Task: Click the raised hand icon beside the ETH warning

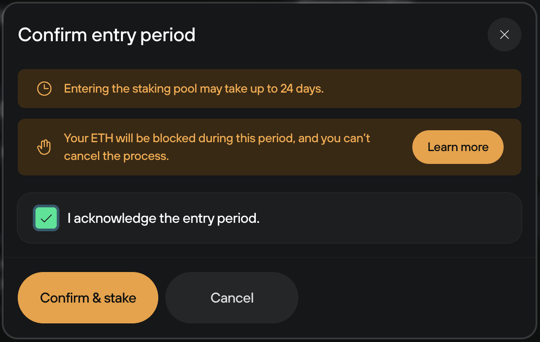Action: tap(44, 147)
